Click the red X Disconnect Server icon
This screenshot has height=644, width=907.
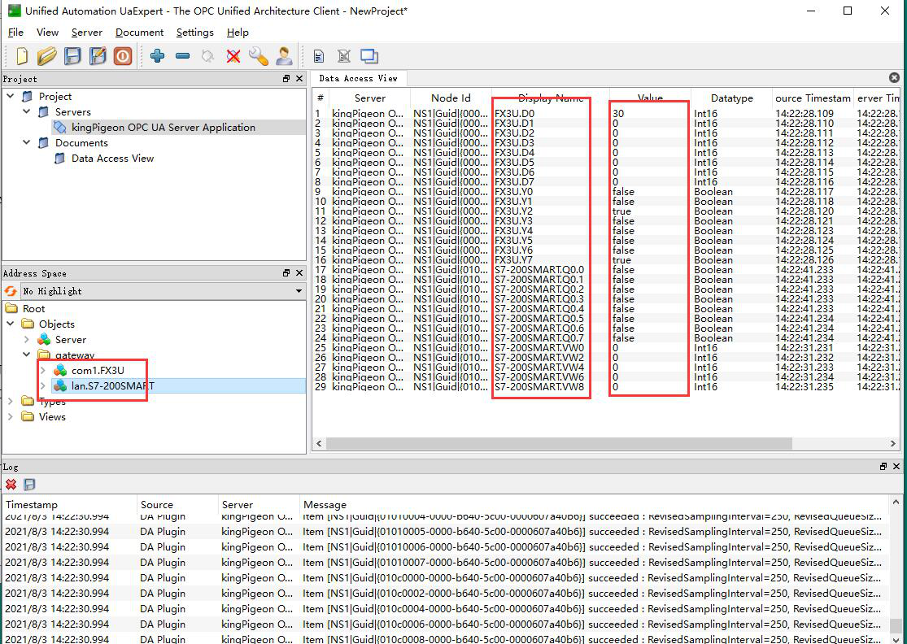tap(233, 56)
